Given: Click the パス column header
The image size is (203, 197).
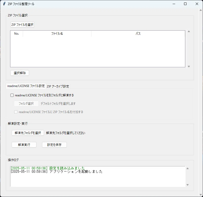Looking at the screenshot, I should pos(138,34).
